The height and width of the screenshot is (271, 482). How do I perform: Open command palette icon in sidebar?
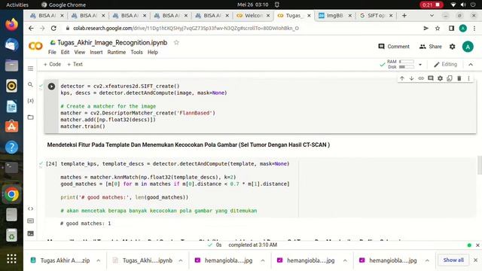30,221
